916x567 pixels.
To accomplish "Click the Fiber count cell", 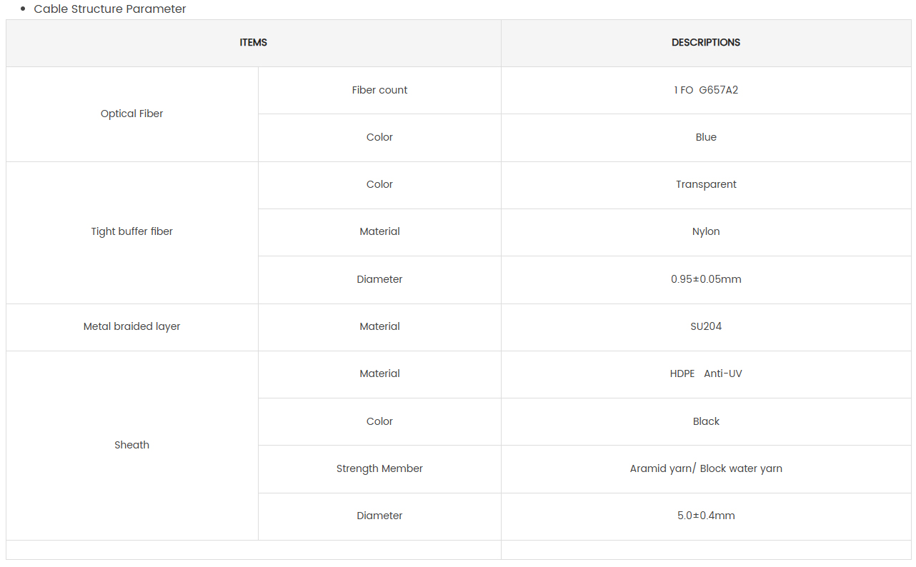I will tap(379, 90).
